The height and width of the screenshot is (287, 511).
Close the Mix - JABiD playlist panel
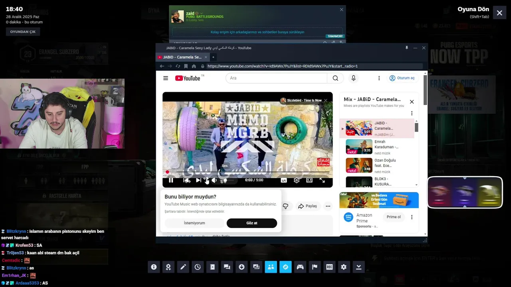pyautogui.click(x=412, y=102)
